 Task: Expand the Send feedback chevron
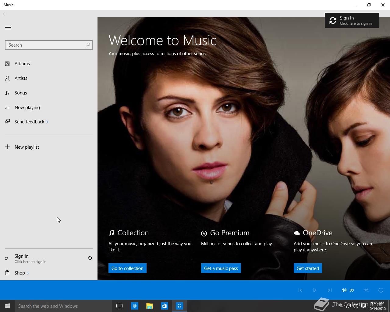pyautogui.click(x=47, y=122)
